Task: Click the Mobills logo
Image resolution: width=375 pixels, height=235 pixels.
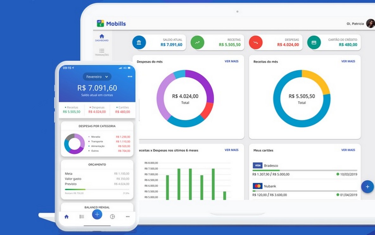Action: pos(111,23)
